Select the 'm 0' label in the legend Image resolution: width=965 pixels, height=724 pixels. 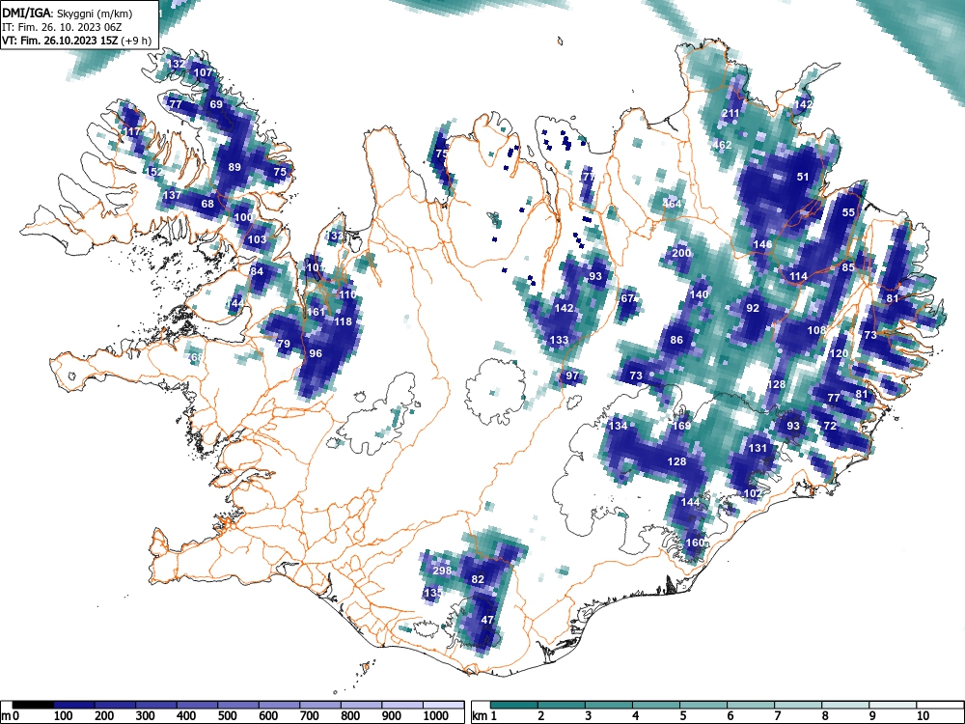point(10,715)
